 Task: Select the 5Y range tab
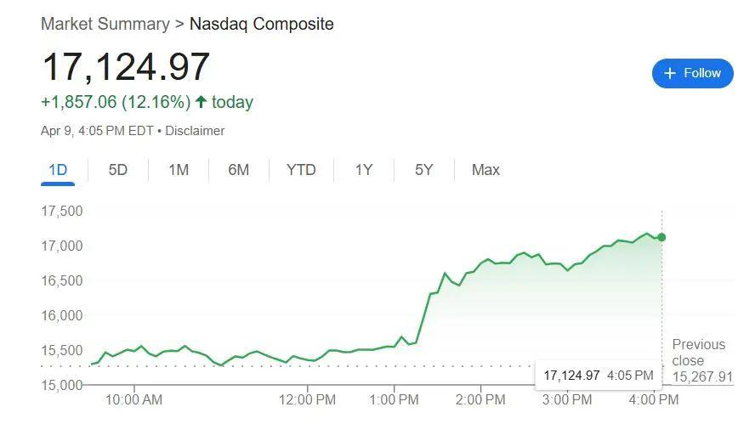click(424, 170)
